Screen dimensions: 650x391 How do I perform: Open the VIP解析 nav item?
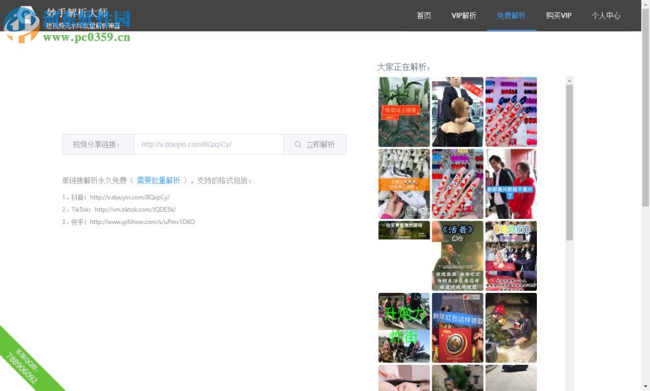[x=464, y=16]
